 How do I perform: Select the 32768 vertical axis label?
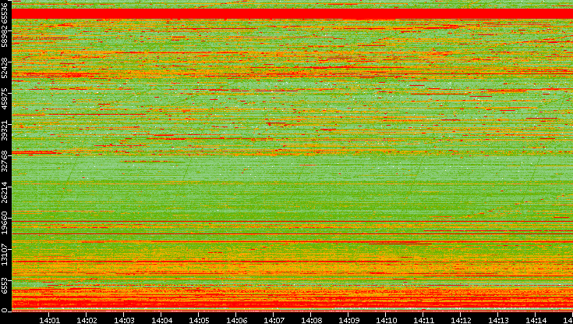(5, 160)
